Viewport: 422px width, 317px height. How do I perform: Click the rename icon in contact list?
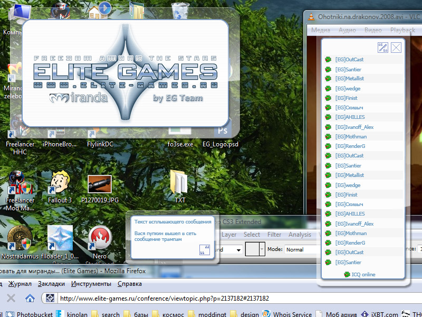click(x=383, y=48)
